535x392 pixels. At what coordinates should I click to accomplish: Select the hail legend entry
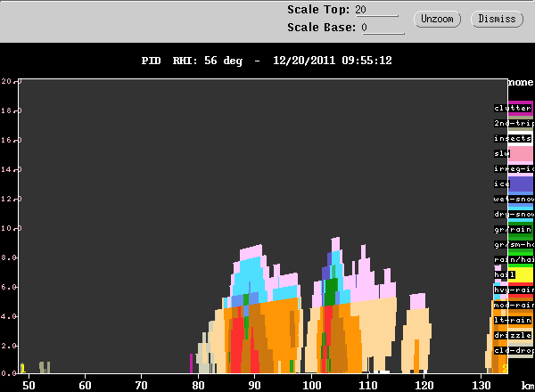505,274
